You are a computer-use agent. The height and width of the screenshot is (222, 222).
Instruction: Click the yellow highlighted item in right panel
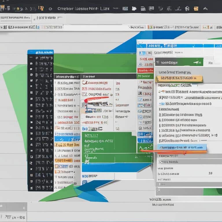pyautogui.click(x=179, y=79)
